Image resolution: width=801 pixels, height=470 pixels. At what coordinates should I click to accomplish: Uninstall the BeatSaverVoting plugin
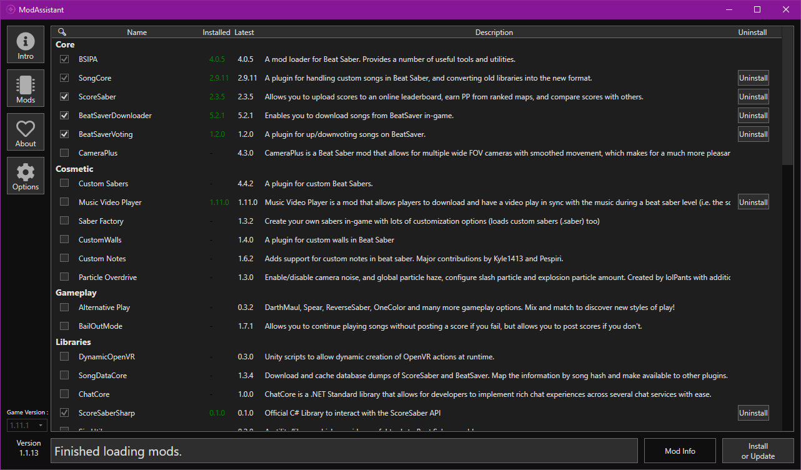pos(753,134)
